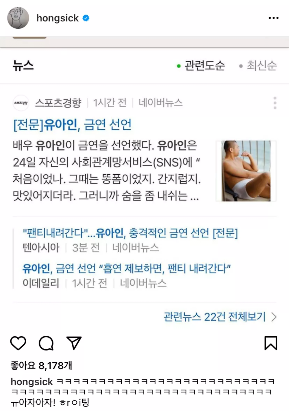Open the three-dot post options menu
Viewport: 289px width, 411px height.
[x=273, y=18]
